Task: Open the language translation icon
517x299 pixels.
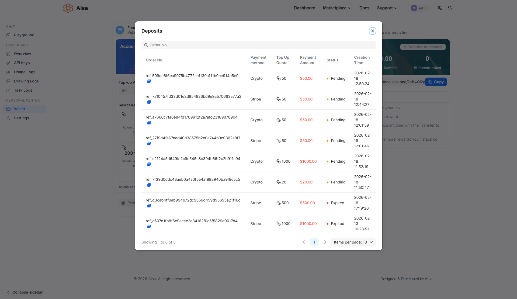Action: [440, 8]
